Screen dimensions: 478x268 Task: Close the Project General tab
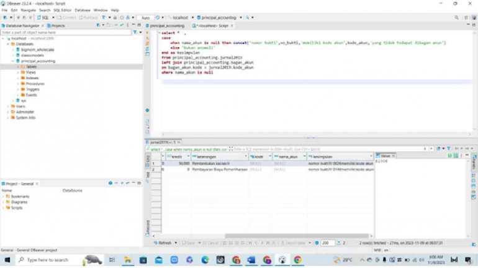point(37,184)
